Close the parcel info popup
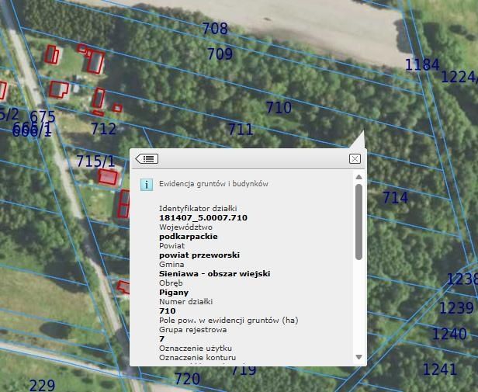The image size is (478, 392). click(x=355, y=158)
